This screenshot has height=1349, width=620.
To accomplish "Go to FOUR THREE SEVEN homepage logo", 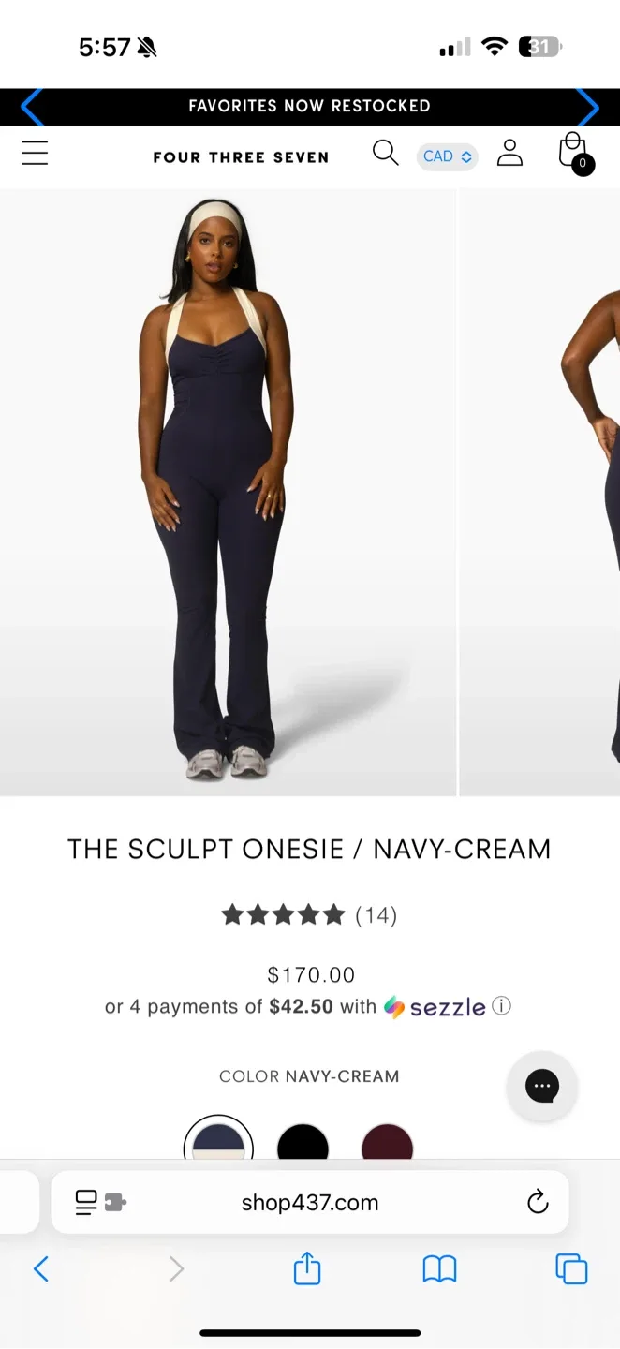I will tap(241, 157).
